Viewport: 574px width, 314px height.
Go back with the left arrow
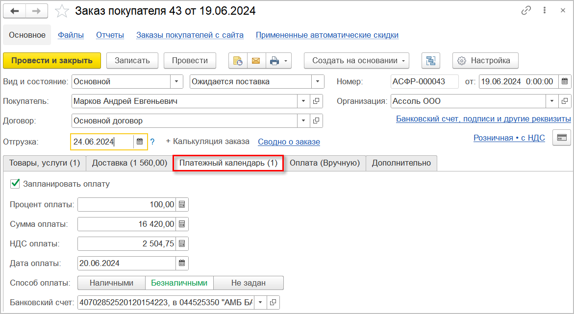[x=15, y=11]
